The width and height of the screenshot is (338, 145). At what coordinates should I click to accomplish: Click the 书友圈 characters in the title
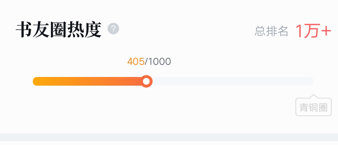pos(41,30)
